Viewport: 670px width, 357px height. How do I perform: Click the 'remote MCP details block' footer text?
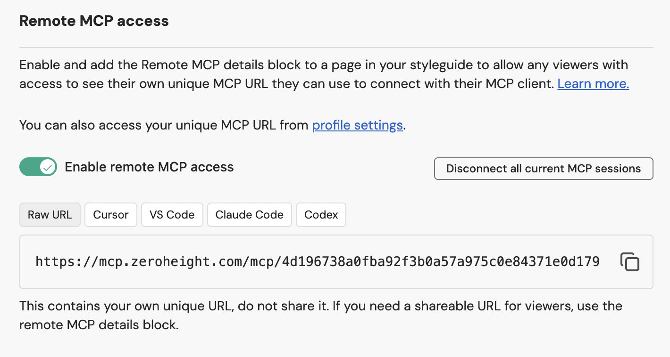(x=99, y=325)
